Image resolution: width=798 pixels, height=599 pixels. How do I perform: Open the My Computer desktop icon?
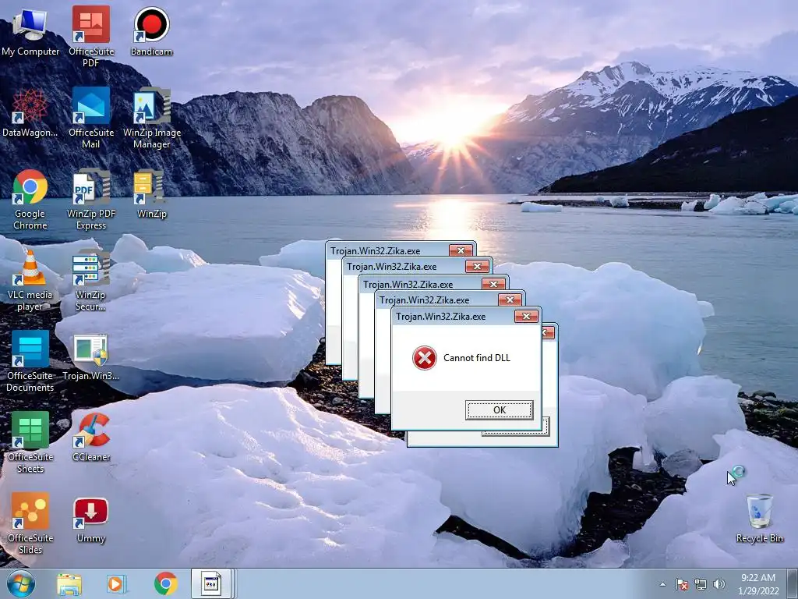[30, 31]
